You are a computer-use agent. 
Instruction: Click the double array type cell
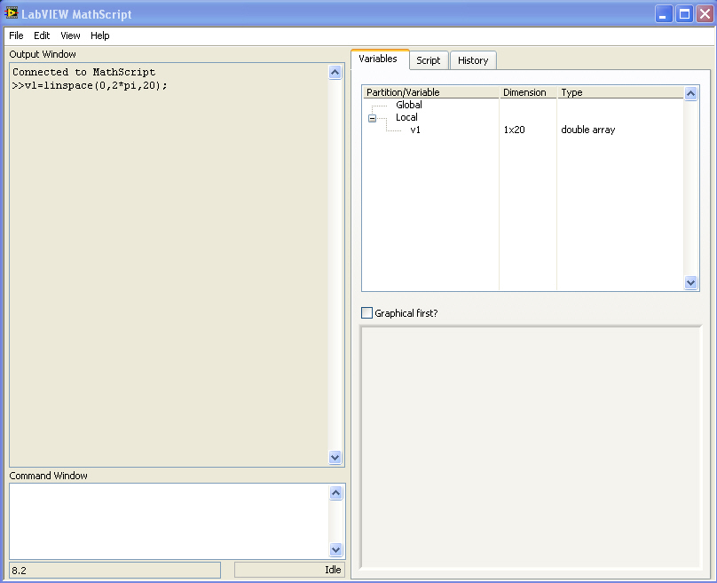pos(588,130)
